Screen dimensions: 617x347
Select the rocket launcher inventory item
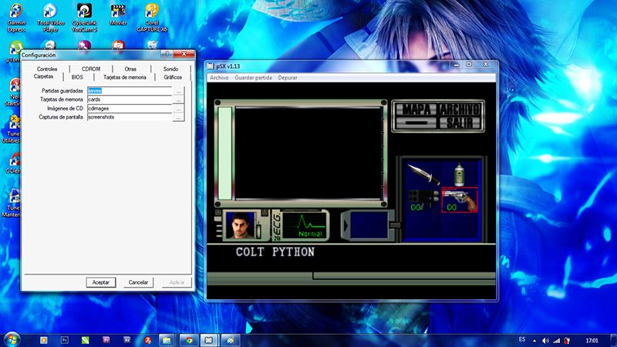point(423,200)
